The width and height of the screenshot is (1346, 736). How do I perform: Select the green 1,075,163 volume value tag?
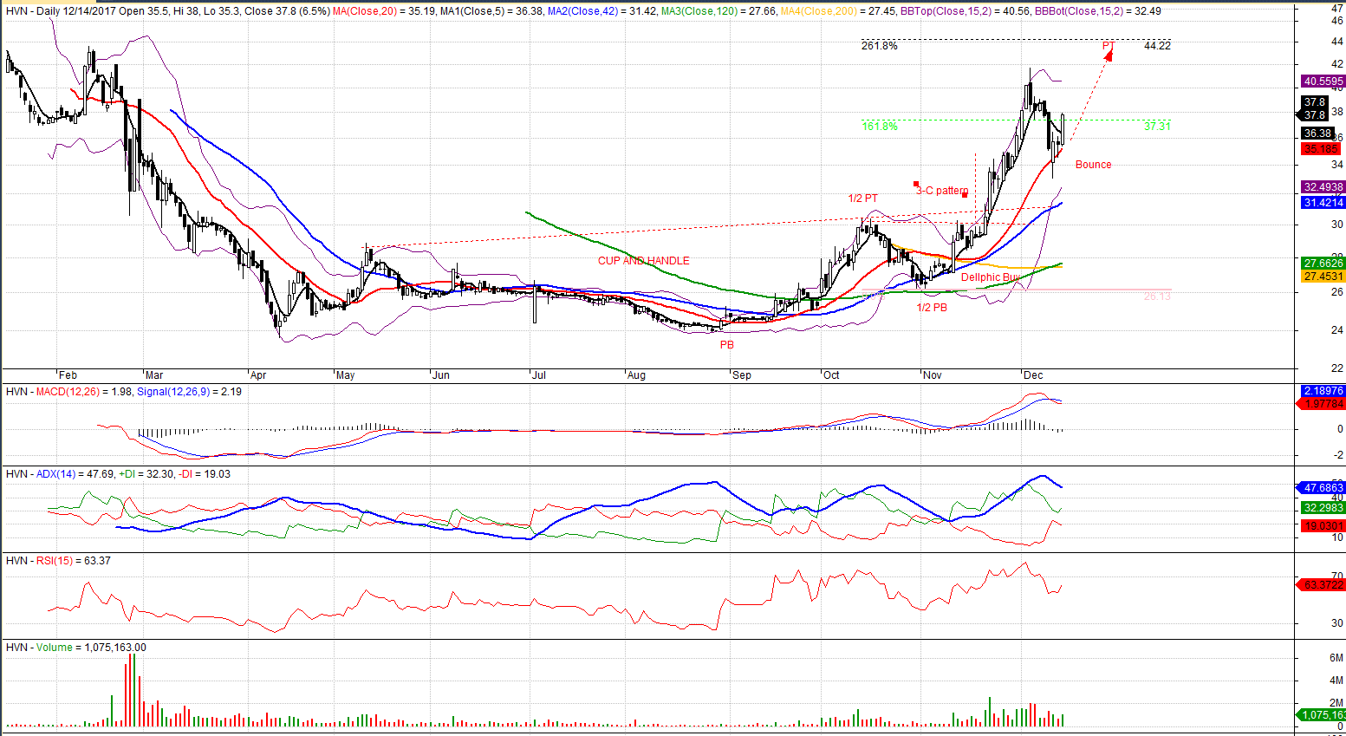pos(1323,715)
